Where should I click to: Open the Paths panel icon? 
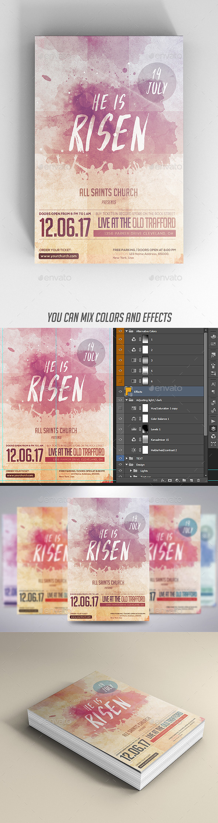[x=213, y=443]
